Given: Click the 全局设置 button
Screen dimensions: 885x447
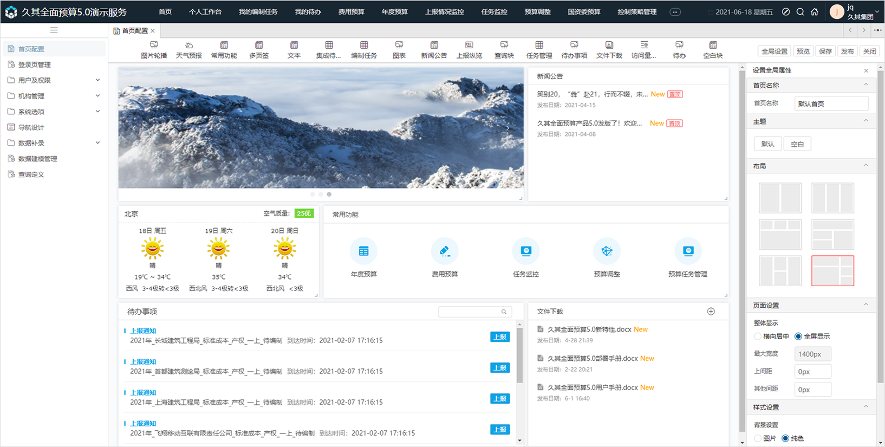Looking at the screenshot, I should coord(775,51).
